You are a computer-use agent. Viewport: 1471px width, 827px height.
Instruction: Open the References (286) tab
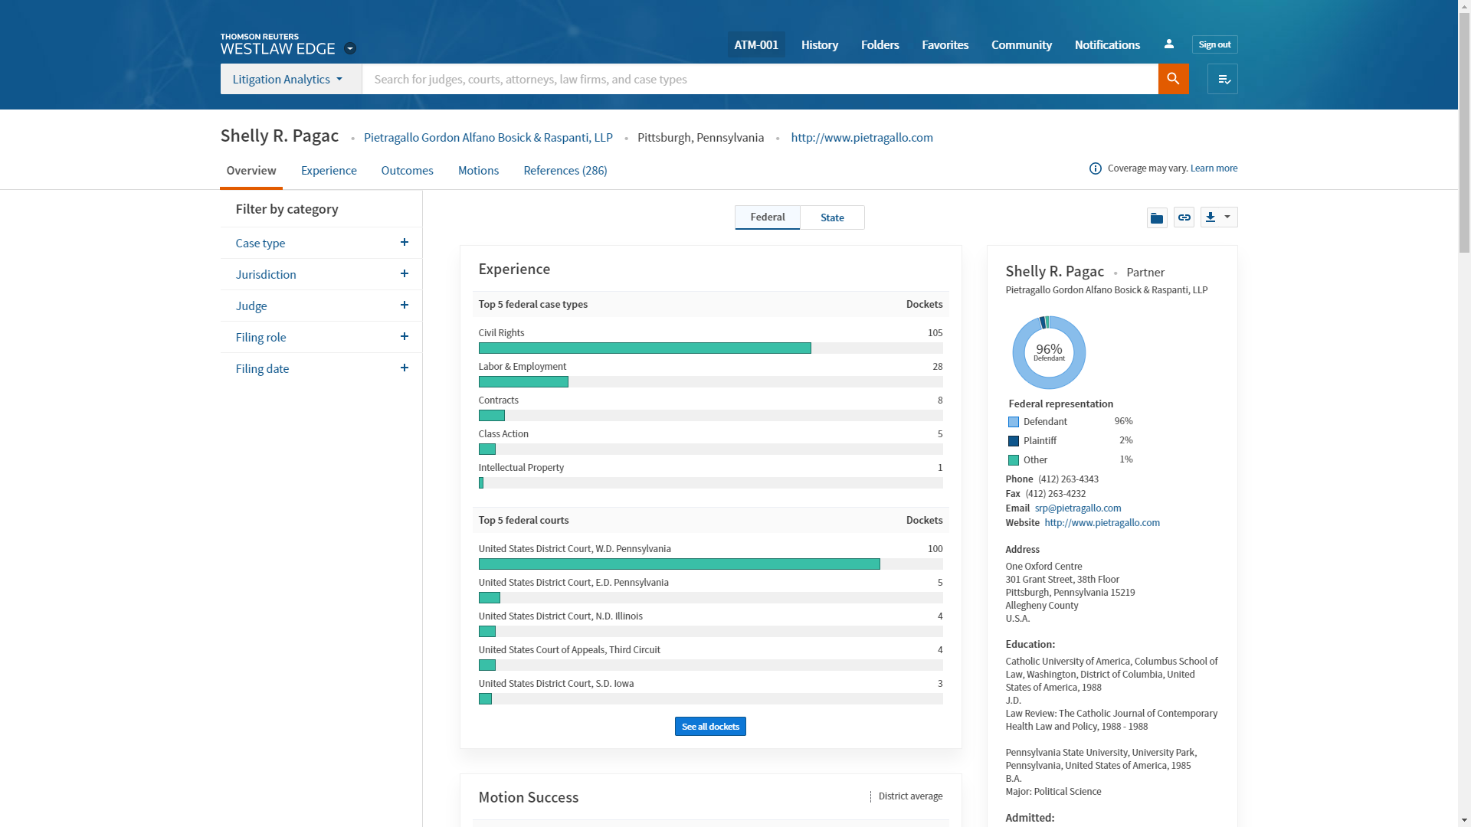[x=565, y=170]
